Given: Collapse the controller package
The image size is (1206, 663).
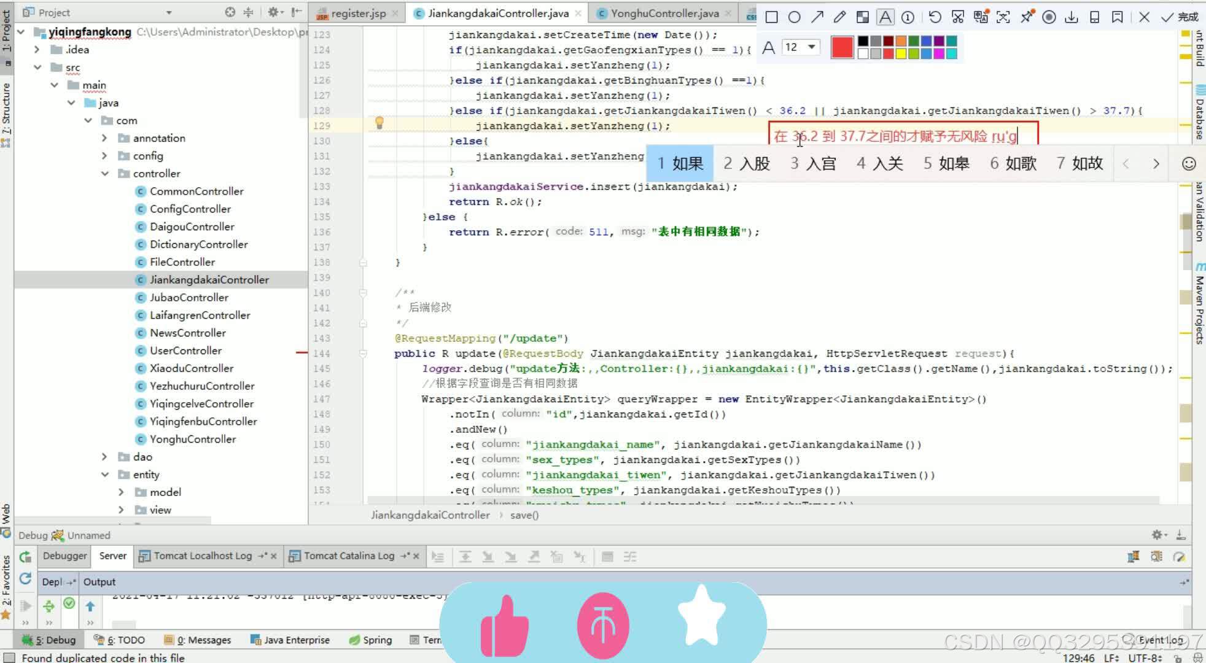Looking at the screenshot, I should tap(104, 174).
